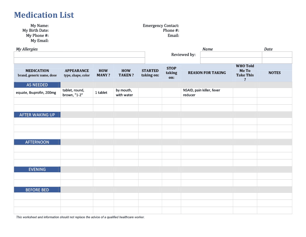Click the 'by mouth, with water' cell
Image resolution: width=306 pixels, height=237 pixels.
[x=126, y=92]
